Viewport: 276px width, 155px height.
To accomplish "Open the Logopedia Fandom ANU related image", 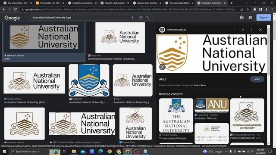I will click(212, 105).
